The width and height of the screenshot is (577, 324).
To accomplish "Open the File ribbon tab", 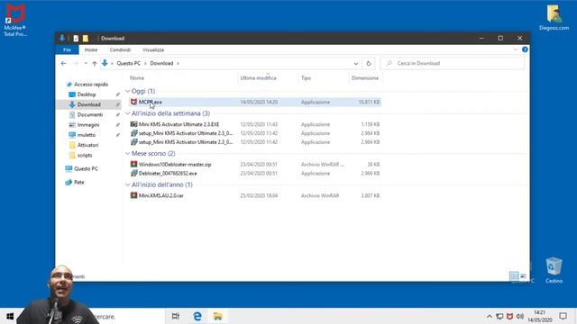I will pyautogui.click(x=67, y=49).
